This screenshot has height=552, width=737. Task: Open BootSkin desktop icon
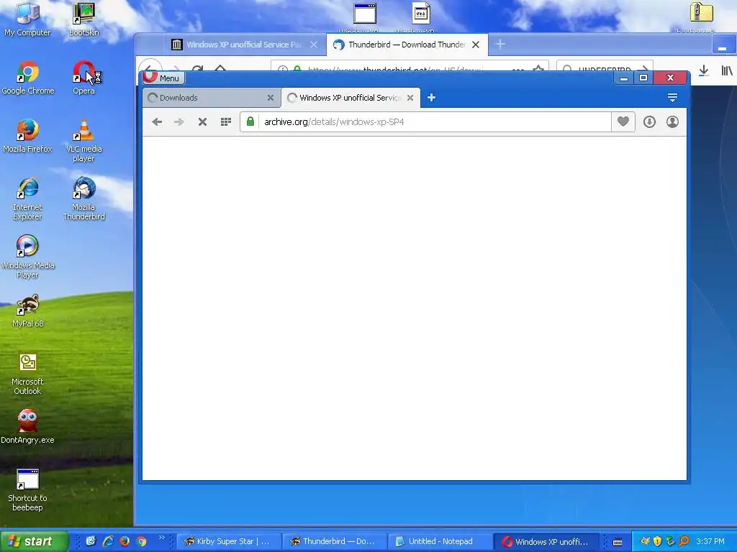coord(83,19)
